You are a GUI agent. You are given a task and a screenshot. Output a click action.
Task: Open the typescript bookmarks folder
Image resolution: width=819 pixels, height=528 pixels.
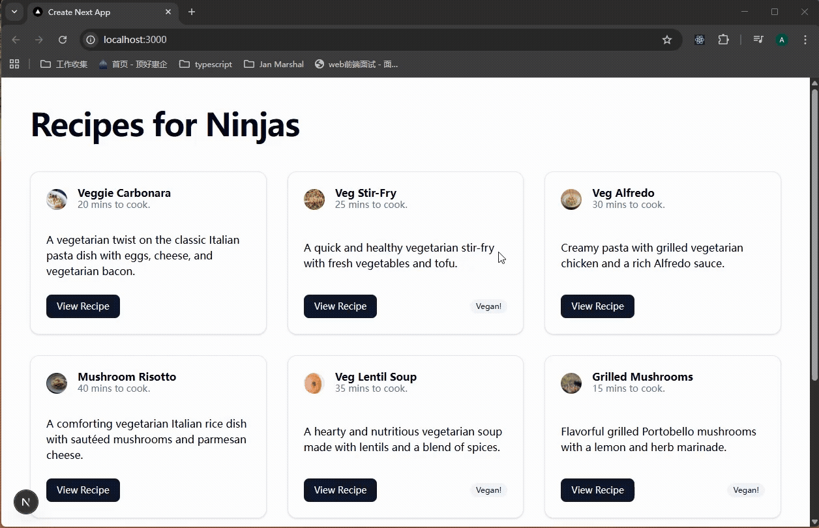click(x=206, y=64)
